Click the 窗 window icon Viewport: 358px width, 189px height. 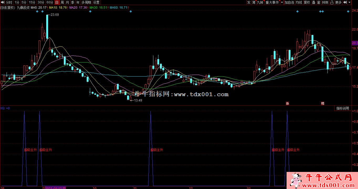[x=319, y=2]
